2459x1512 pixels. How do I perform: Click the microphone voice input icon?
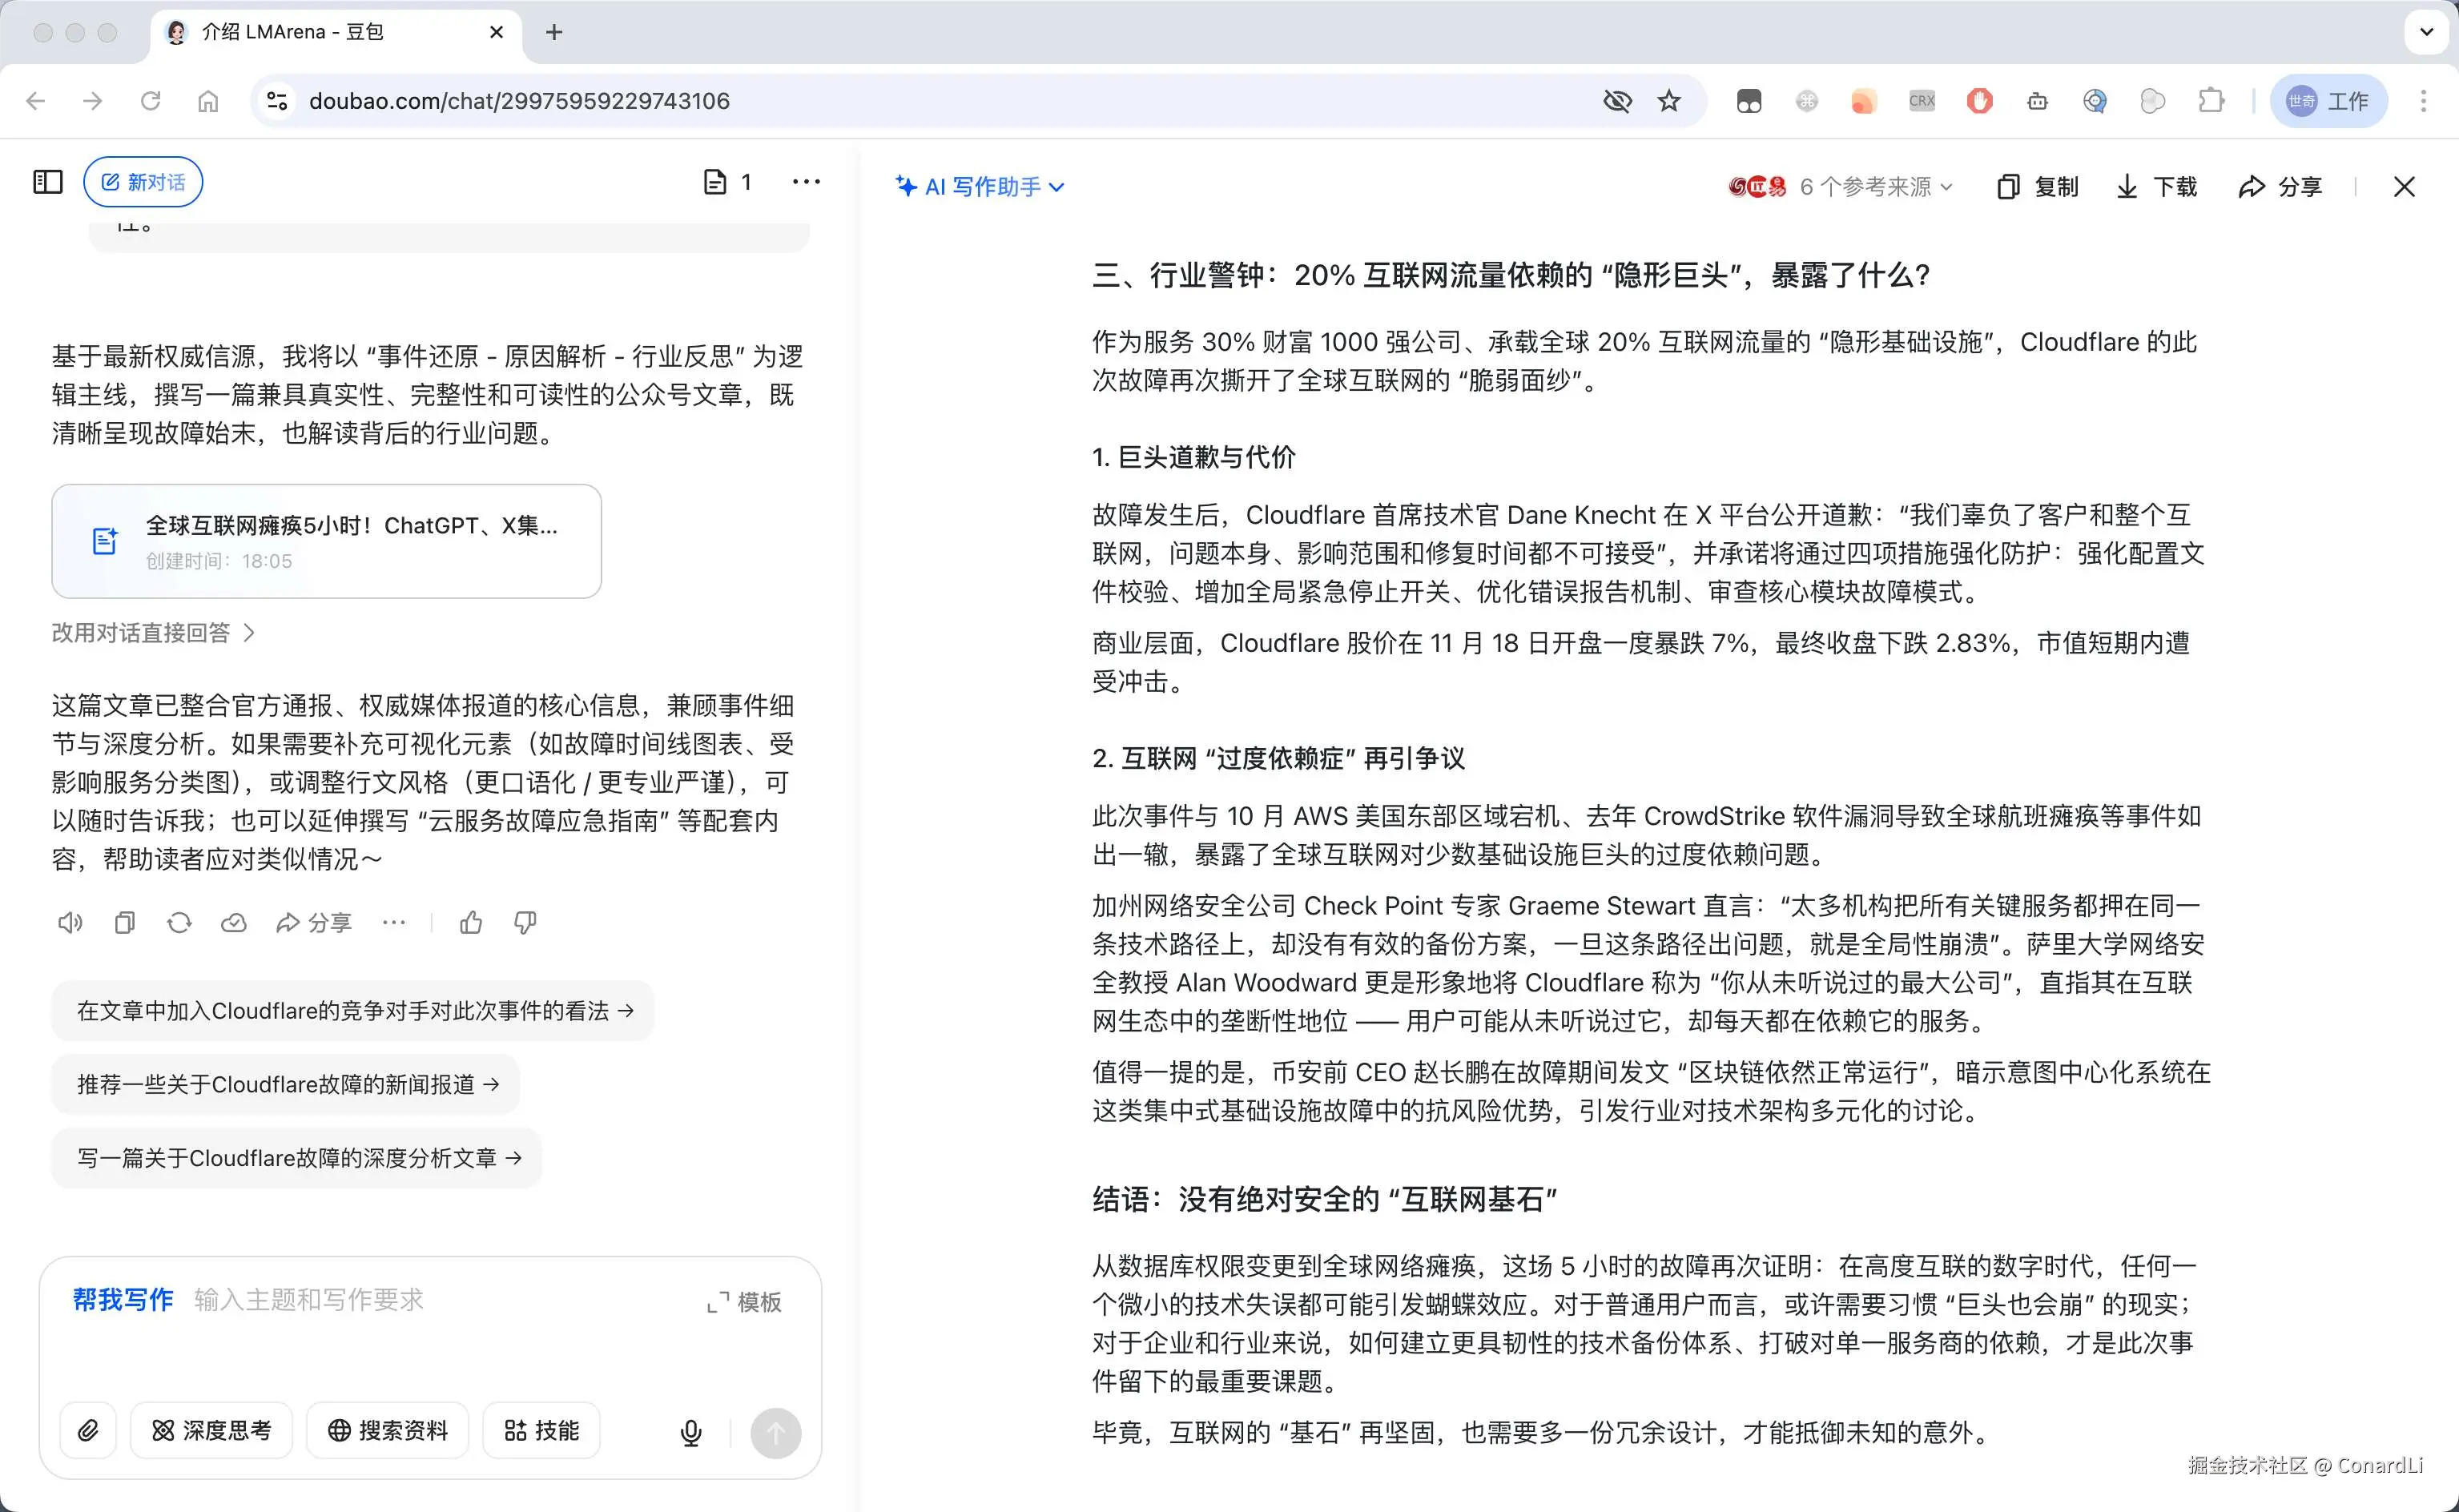point(690,1433)
